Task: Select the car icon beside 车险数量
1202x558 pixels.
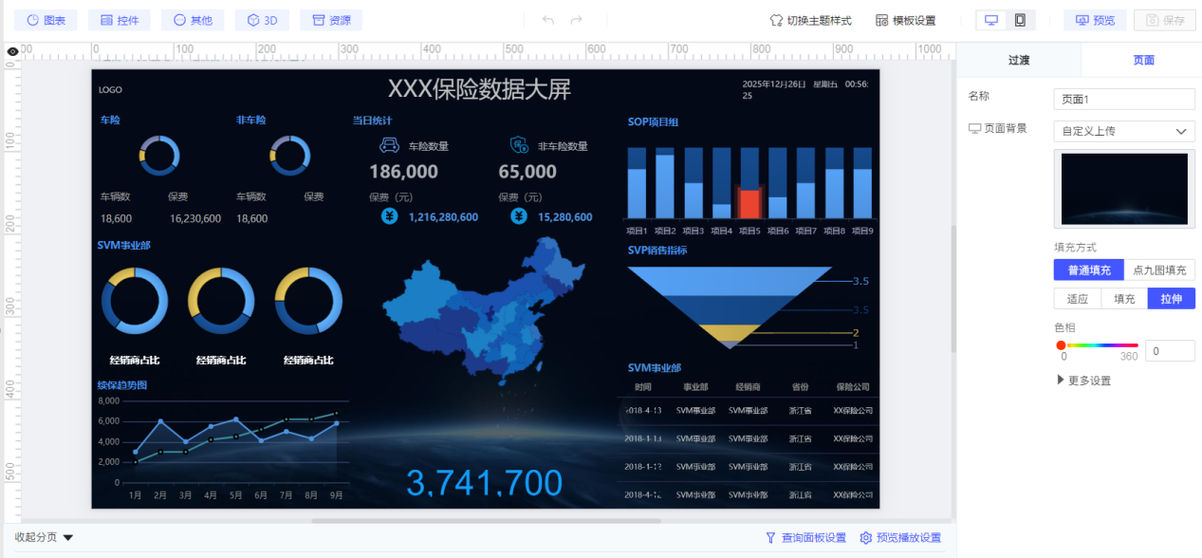Action: (389, 145)
